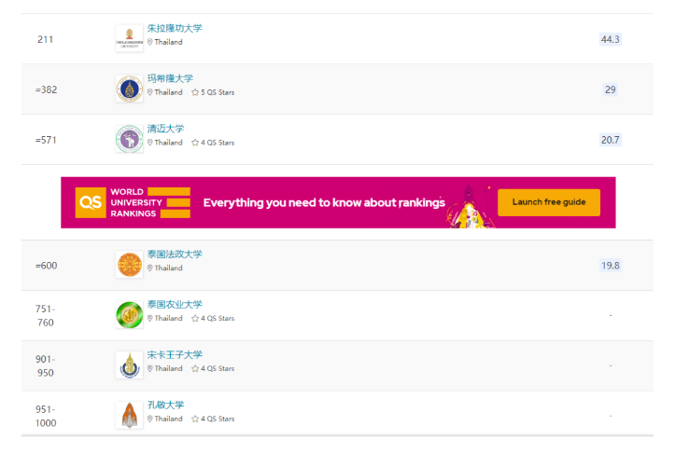Click the Prince of Songkla University crest
The width and height of the screenshot is (675, 454).
coord(129,365)
